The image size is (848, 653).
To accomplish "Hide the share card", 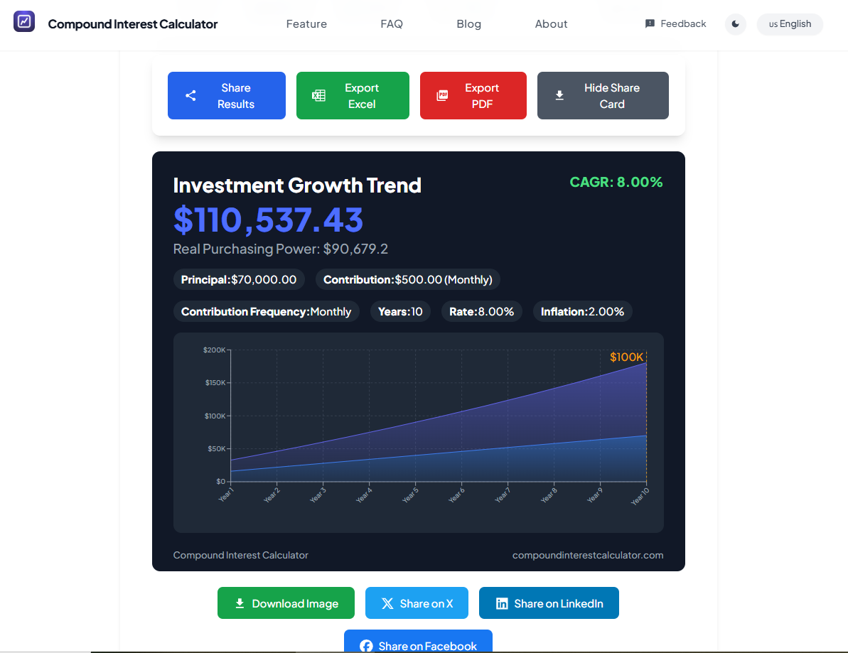I will click(x=603, y=95).
